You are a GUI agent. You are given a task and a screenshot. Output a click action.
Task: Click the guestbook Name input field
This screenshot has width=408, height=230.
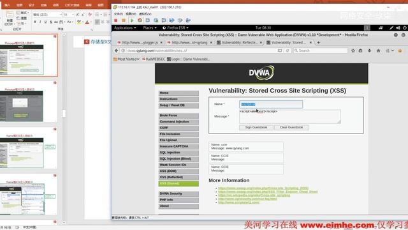(x=271, y=104)
